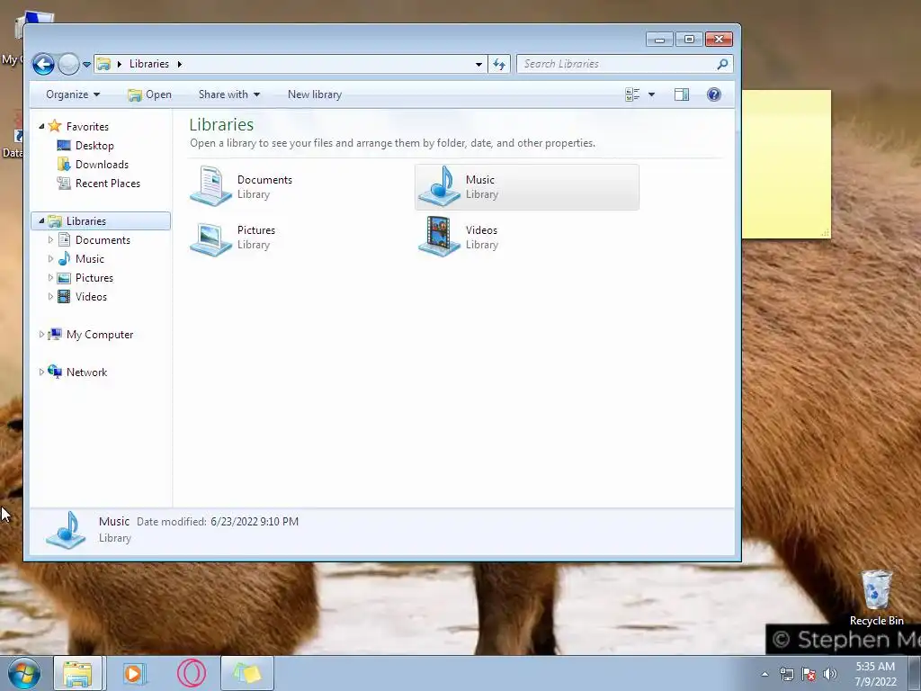Expand the arrow after Libraries in address bar

180,64
